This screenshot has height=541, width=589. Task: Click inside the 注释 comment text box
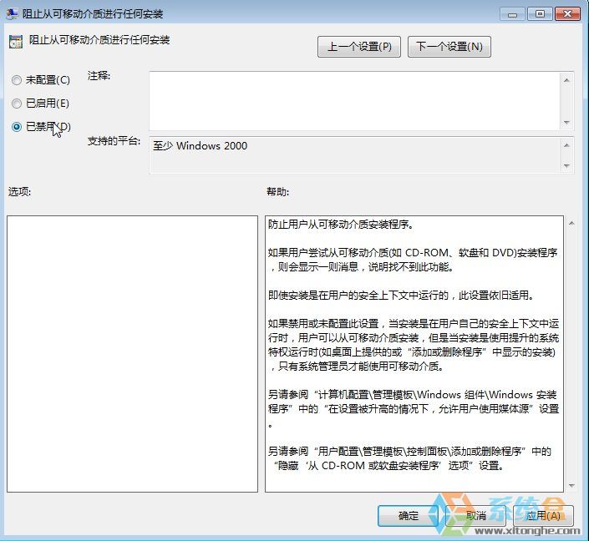[354, 101]
